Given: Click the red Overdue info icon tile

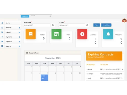Looking at the screenshot, I should (x=82, y=34).
